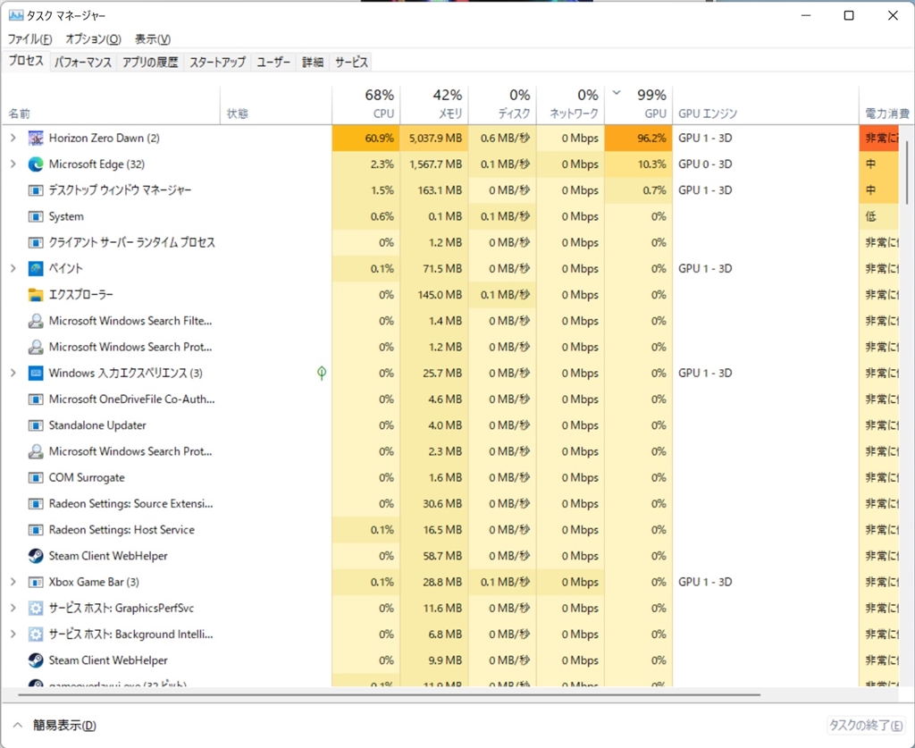
Task: Open the 表示 menu
Action: (153, 39)
